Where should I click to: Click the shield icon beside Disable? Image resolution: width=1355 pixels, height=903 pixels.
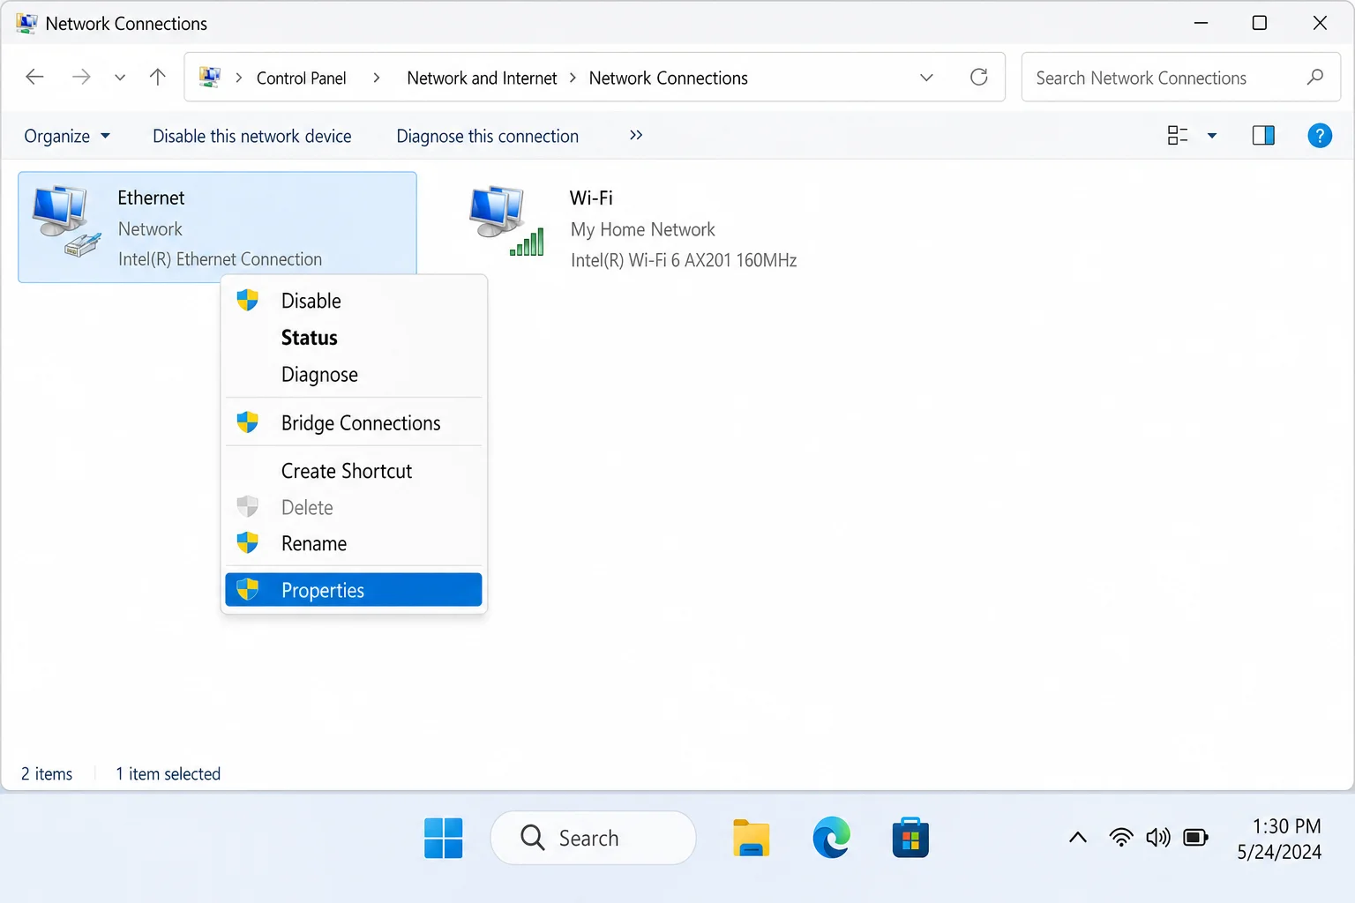point(247,300)
